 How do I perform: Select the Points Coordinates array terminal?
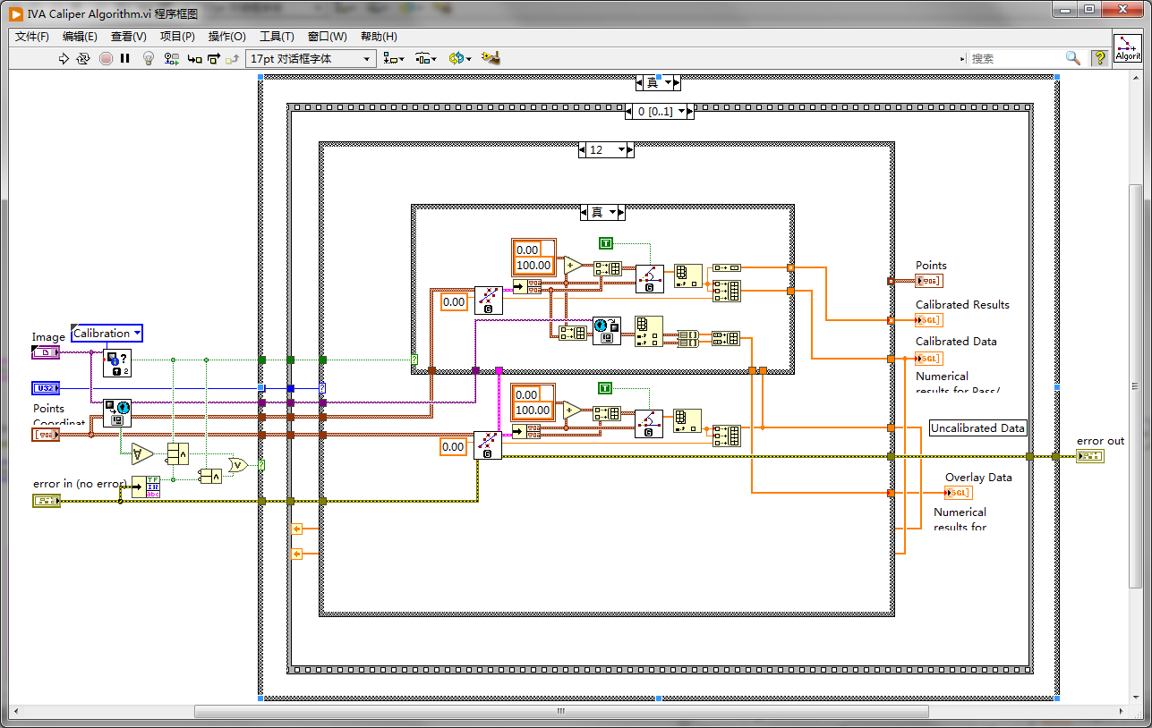(45, 435)
